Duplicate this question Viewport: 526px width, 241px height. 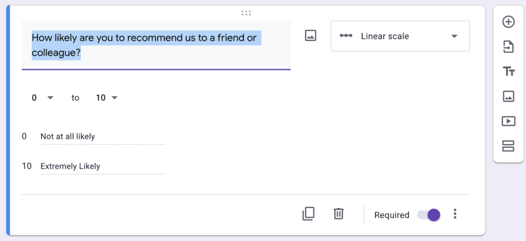pyautogui.click(x=308, y=214)
